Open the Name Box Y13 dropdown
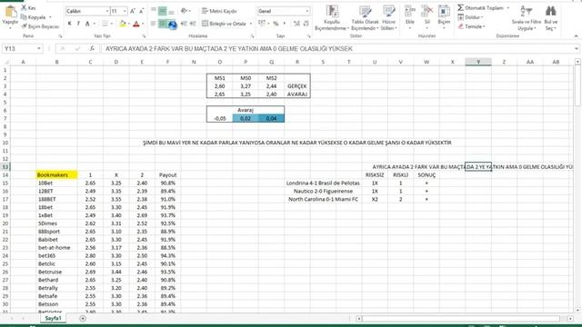This screenshot has height=327, width=582. 38,48
